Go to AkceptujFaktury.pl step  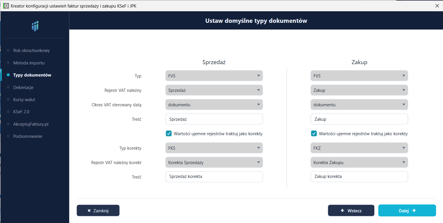point(31,124)
